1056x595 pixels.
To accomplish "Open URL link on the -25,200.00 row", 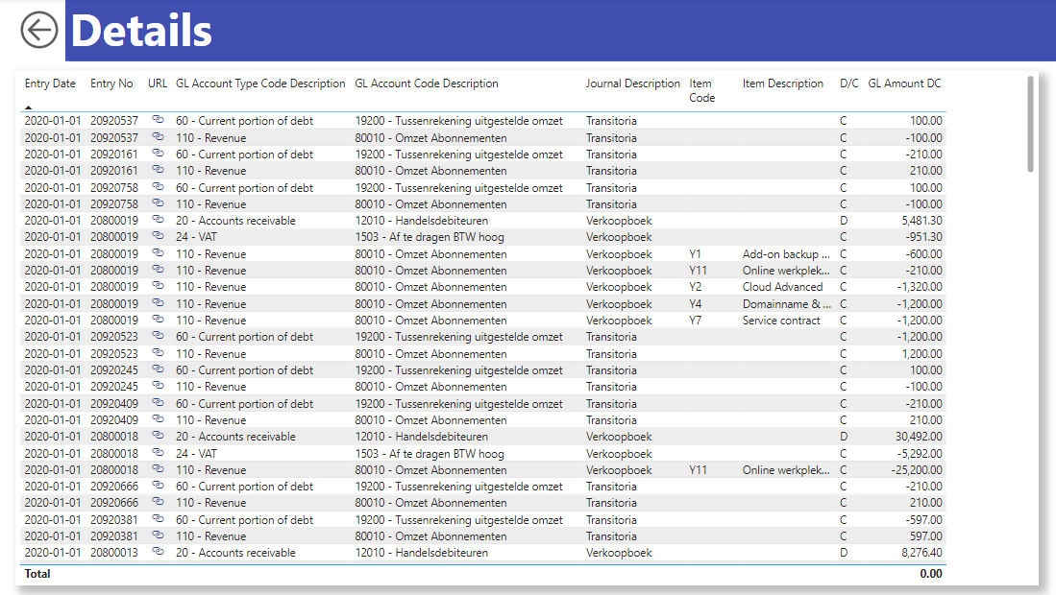I will pos(158,468).
